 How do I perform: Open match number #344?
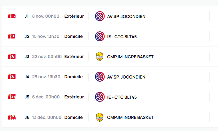click(x=12, y=117)
